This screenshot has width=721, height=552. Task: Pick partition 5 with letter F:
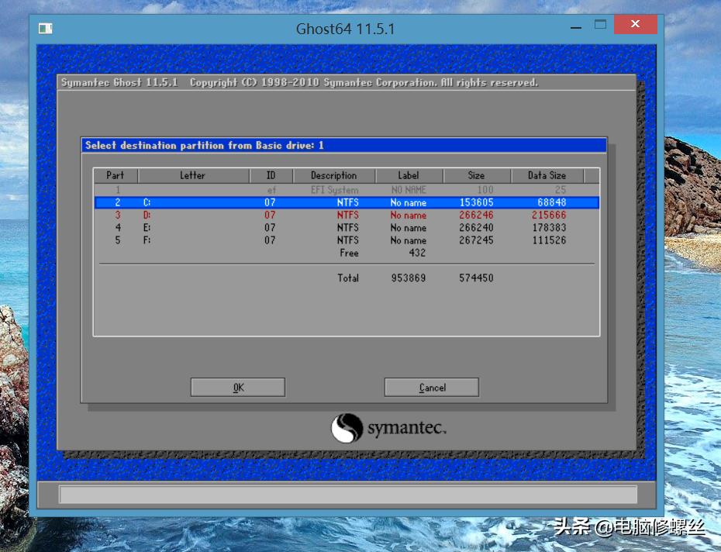click(346, 240)
